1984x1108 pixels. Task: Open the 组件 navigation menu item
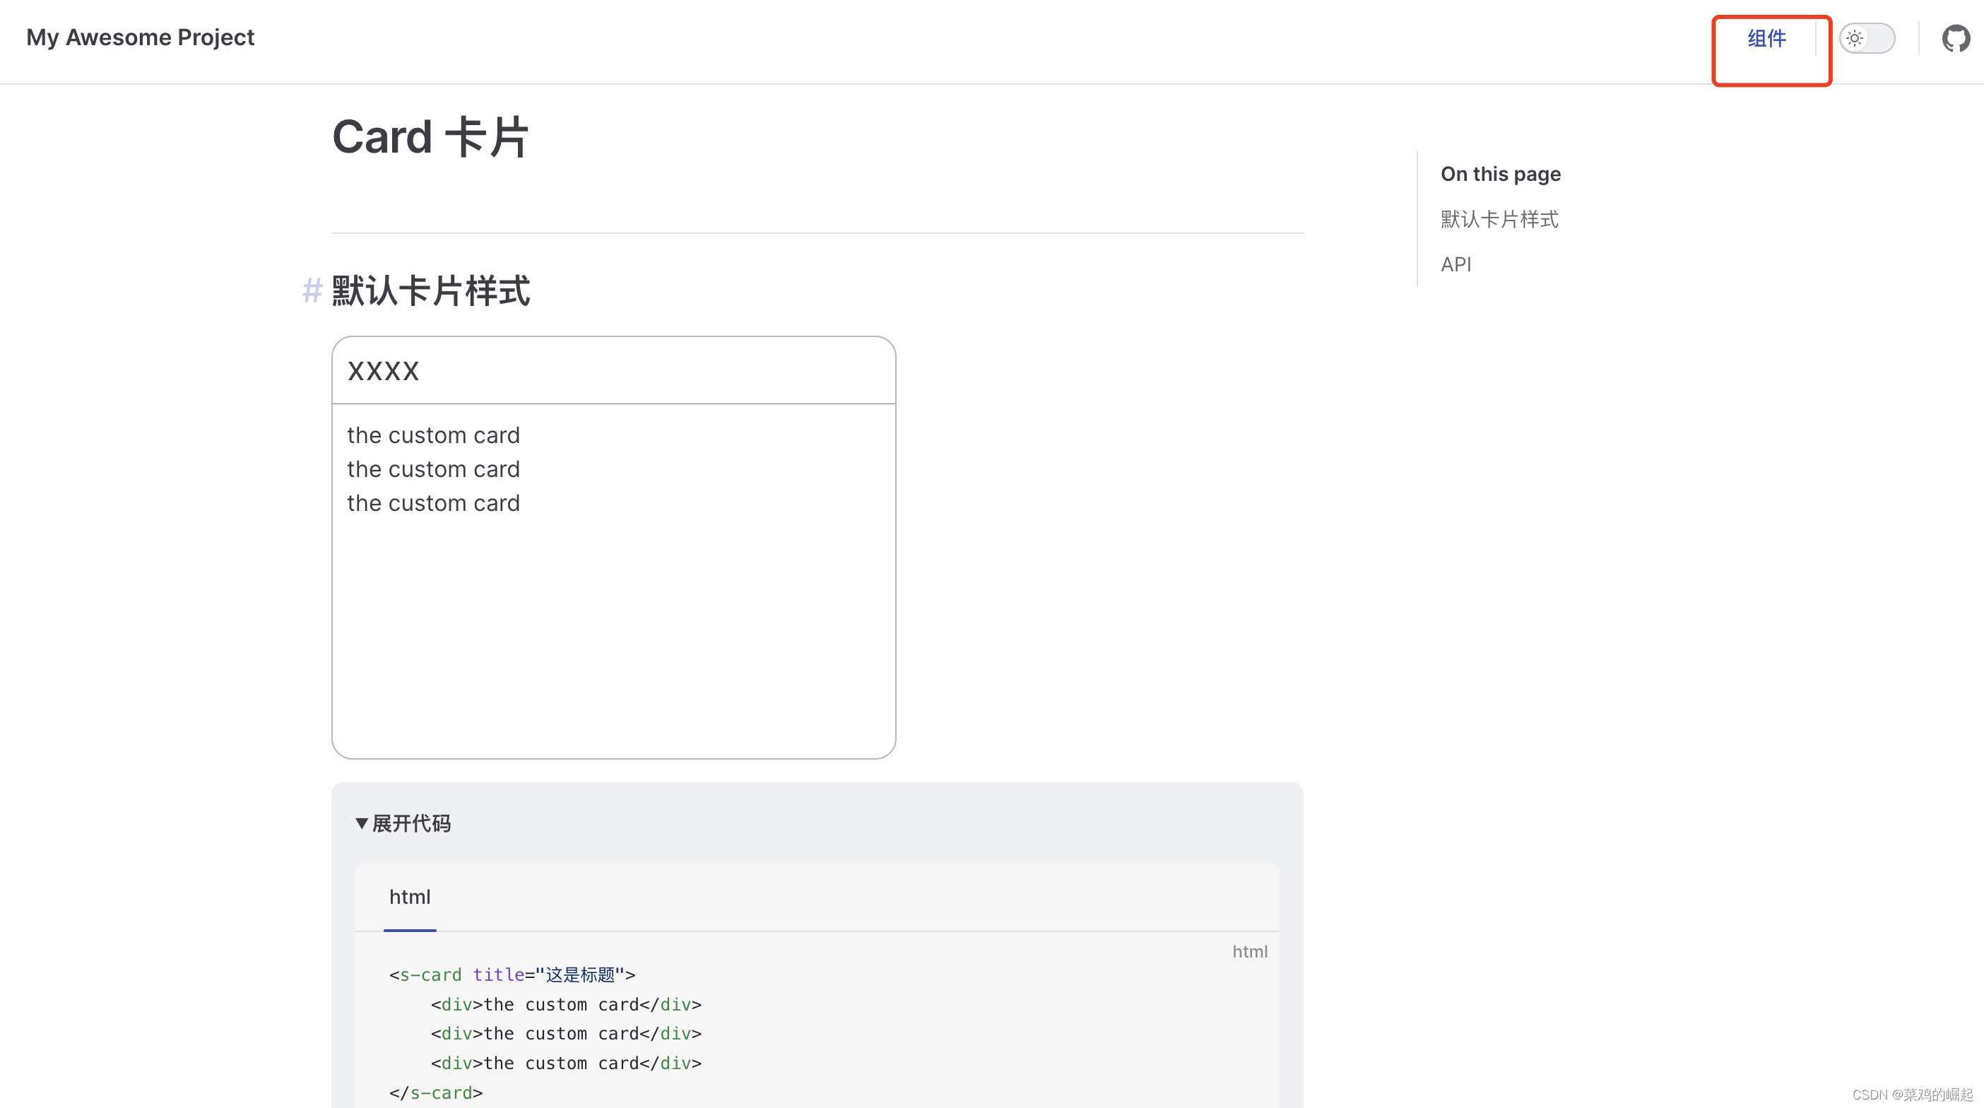coord(1766,39)
